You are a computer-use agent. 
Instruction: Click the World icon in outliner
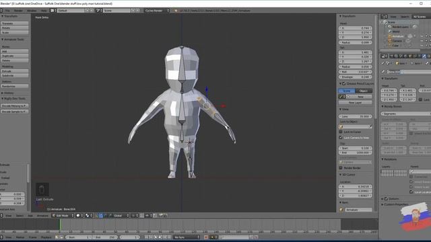coord(389,32)
